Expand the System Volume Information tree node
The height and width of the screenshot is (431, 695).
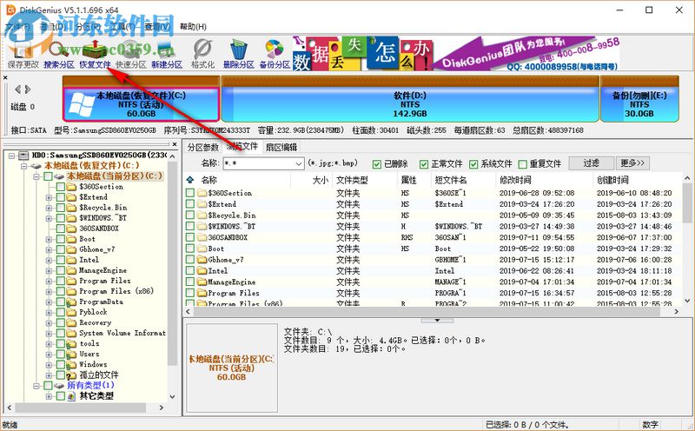pyautogui.click(x=49, y=333)
